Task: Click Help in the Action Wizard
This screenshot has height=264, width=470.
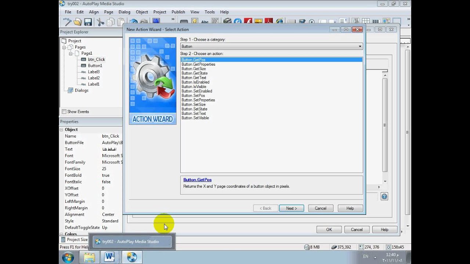Action: point(350,208)
